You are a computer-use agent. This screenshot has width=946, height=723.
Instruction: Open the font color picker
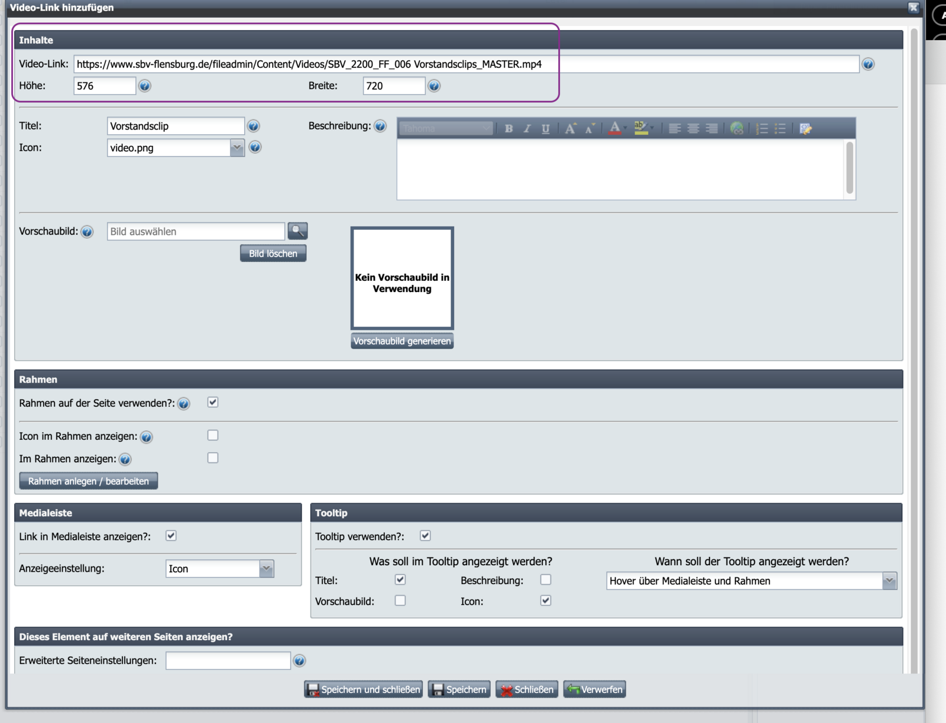(x=615, y=128)
